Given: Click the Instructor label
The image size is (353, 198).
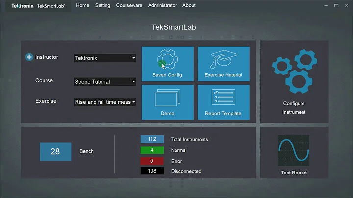Looking at the screenshot, I should [47, 57].
